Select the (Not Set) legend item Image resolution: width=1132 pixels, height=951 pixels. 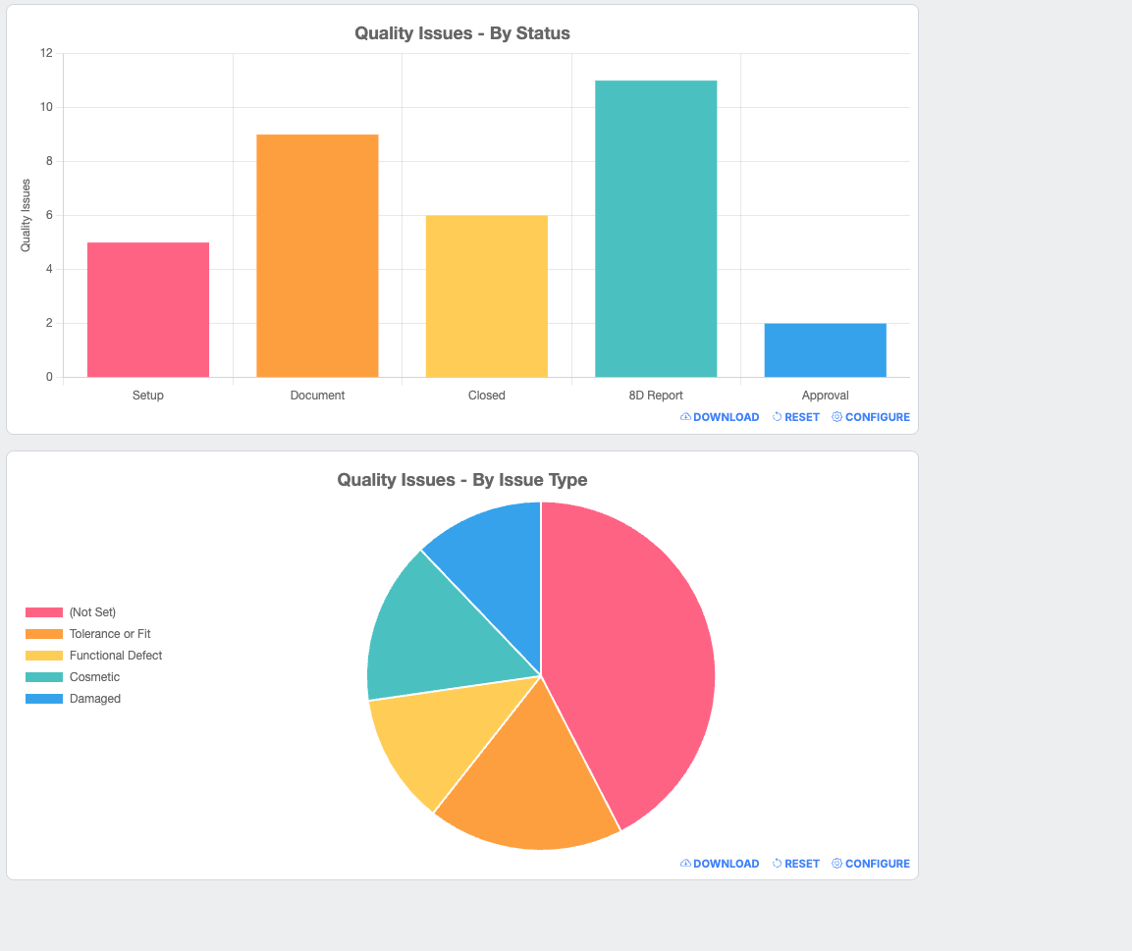pyautogui.click(x=86, y=611)
